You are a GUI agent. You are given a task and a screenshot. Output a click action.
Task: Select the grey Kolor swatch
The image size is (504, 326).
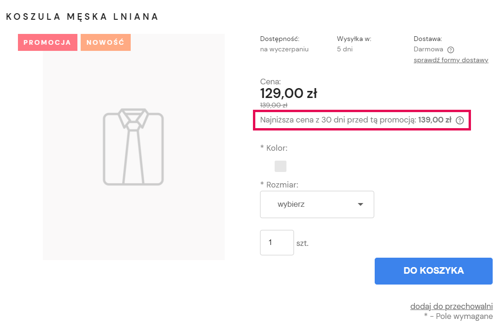[280, 166]
